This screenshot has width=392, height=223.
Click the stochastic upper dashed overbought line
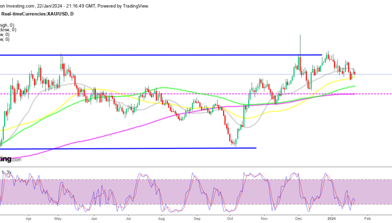tap(196, 179)
